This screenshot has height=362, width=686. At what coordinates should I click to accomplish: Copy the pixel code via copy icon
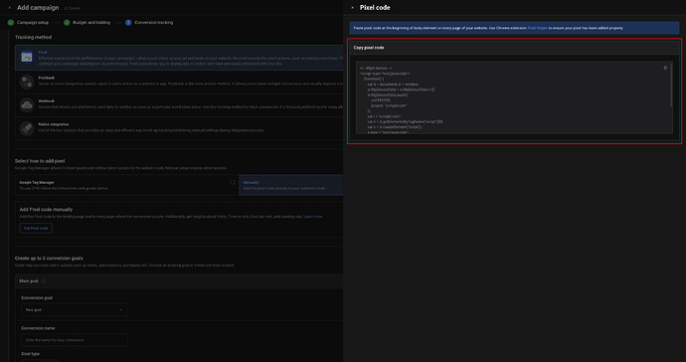pos(665,68)
